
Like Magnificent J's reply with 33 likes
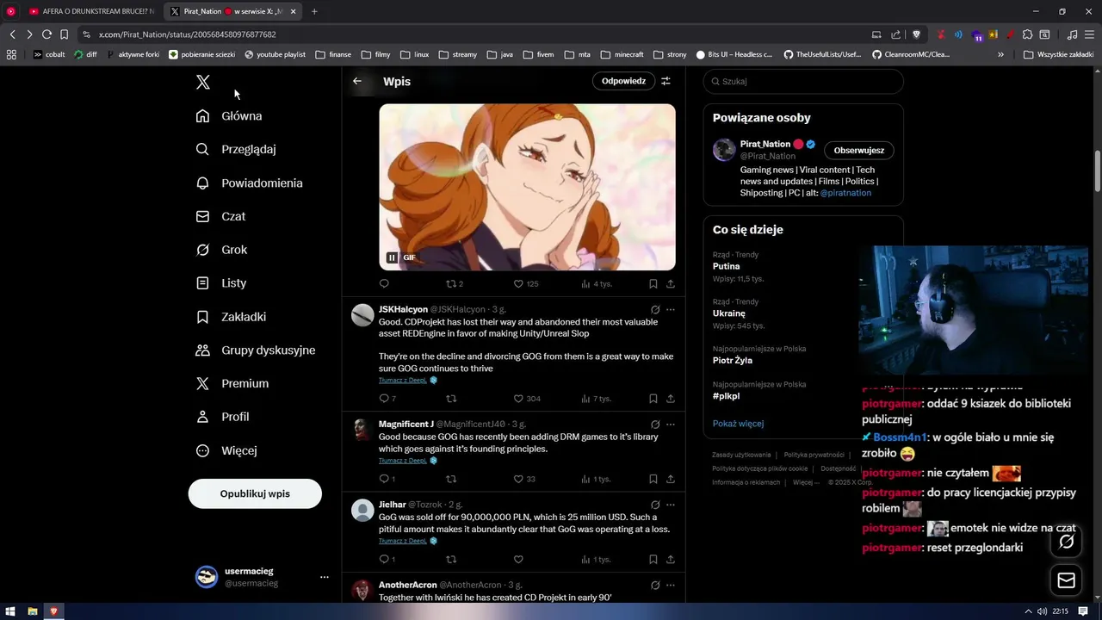point(524,479)
